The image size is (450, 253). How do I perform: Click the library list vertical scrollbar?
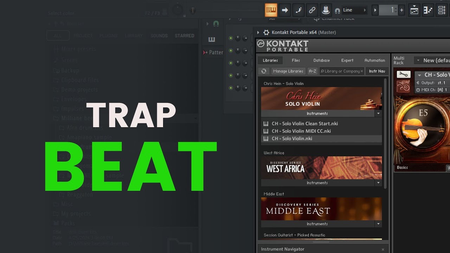[x=385, y=134]
